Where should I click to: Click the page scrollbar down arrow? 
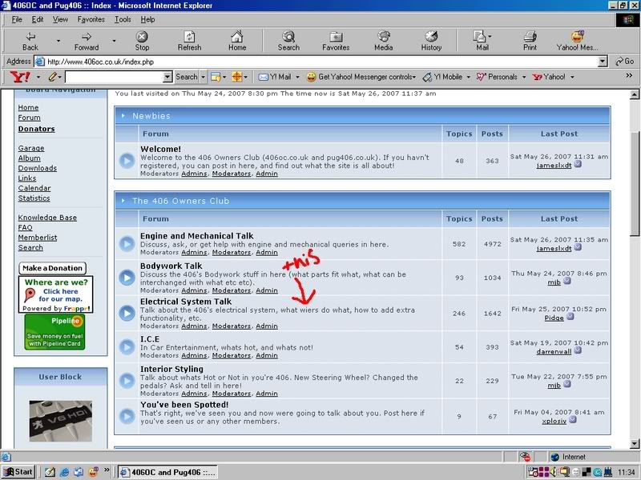point(634,444)
